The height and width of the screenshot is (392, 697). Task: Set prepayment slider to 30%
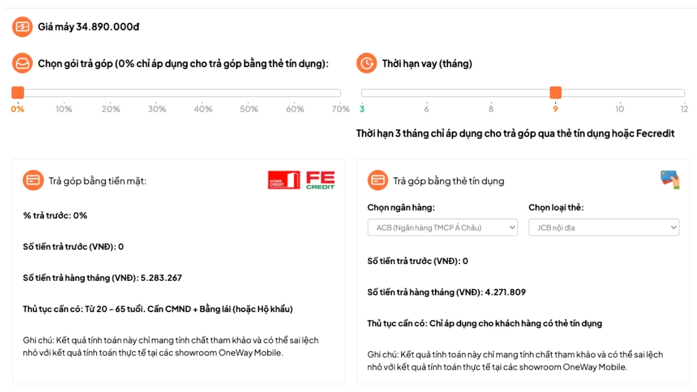coord(157,93)
